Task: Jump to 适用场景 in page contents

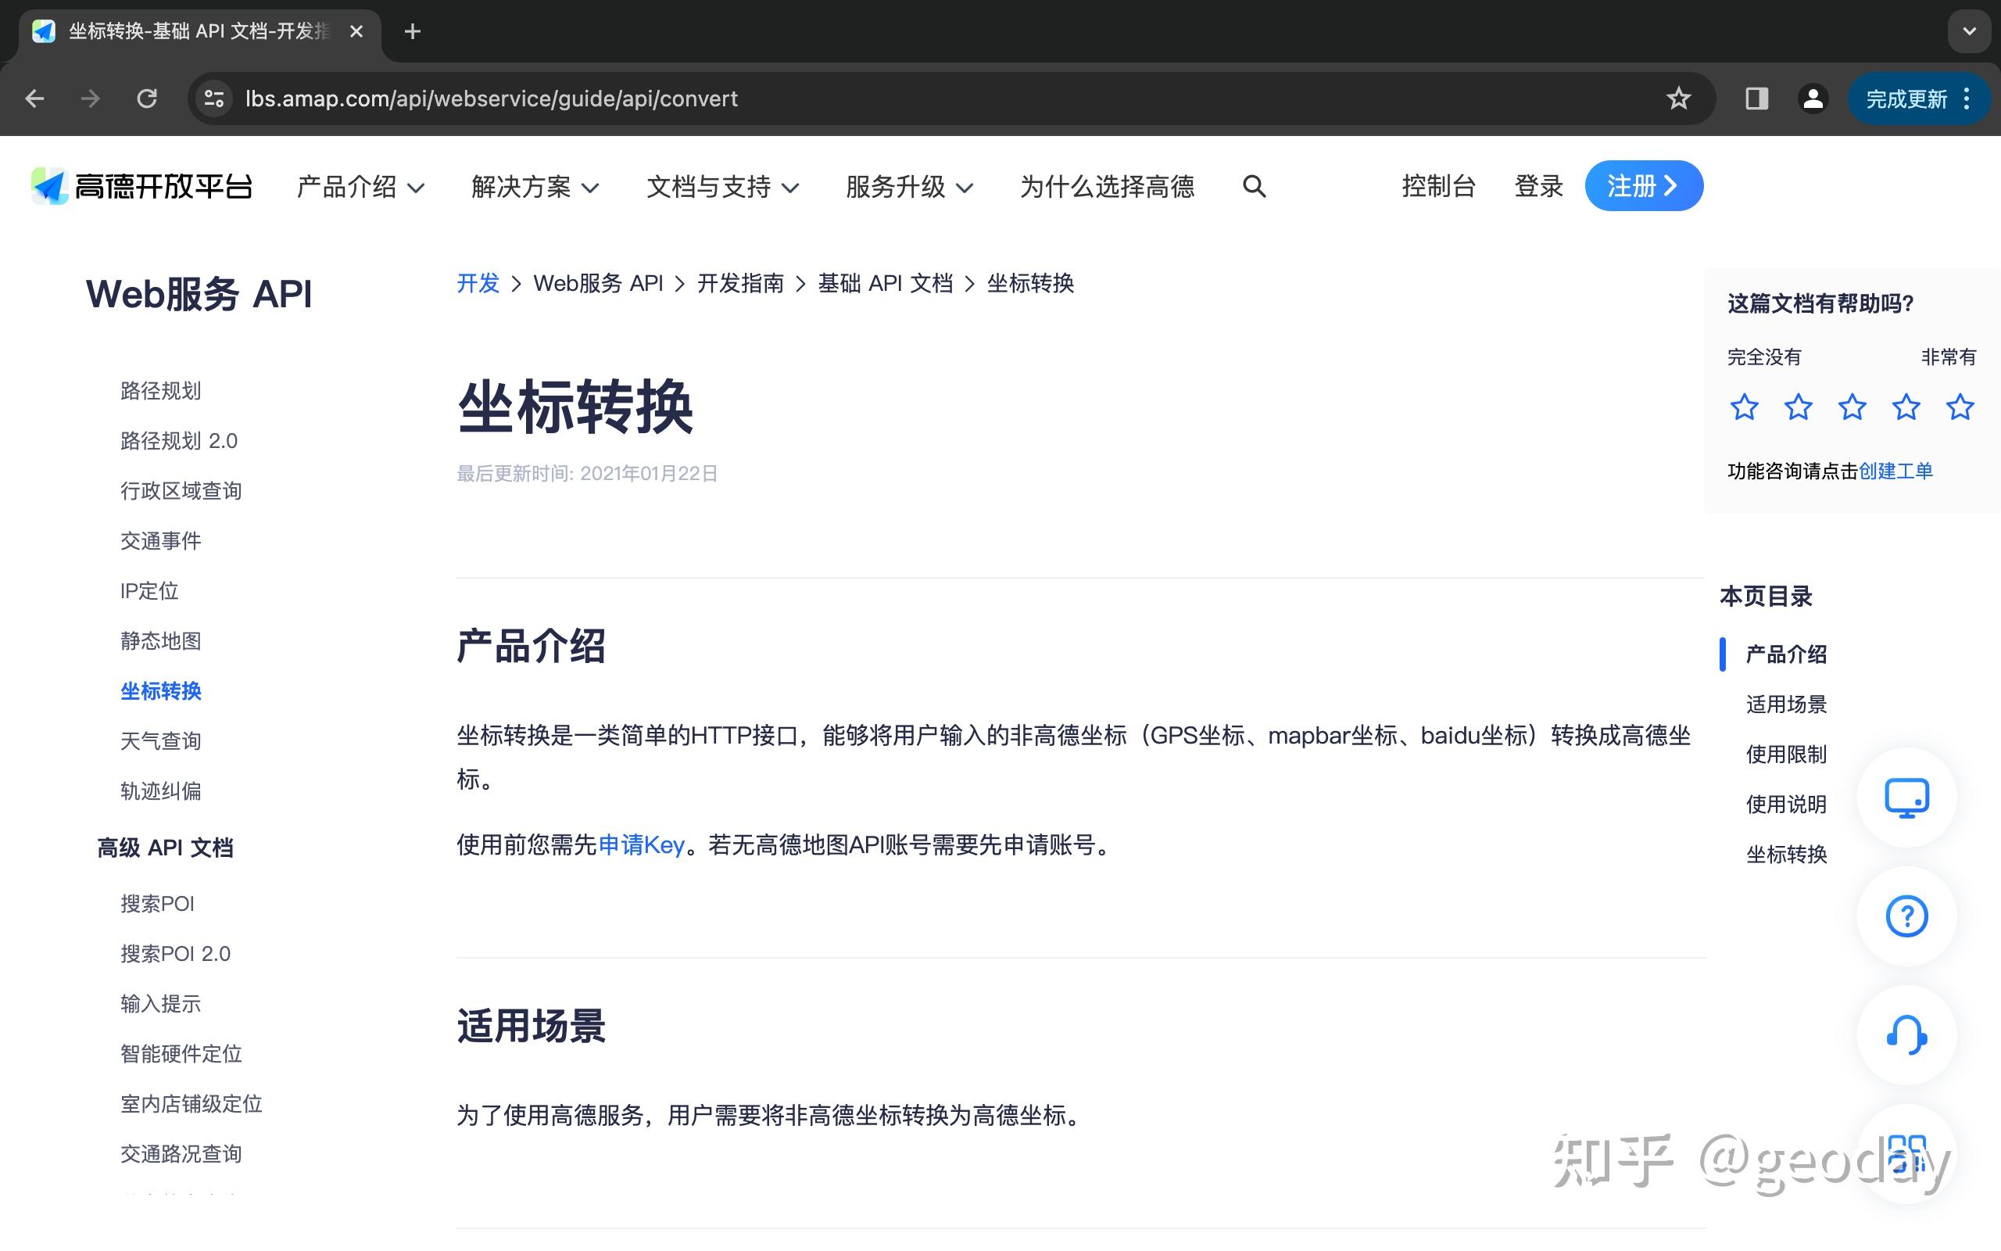Action: click(x=1786, y=704)
